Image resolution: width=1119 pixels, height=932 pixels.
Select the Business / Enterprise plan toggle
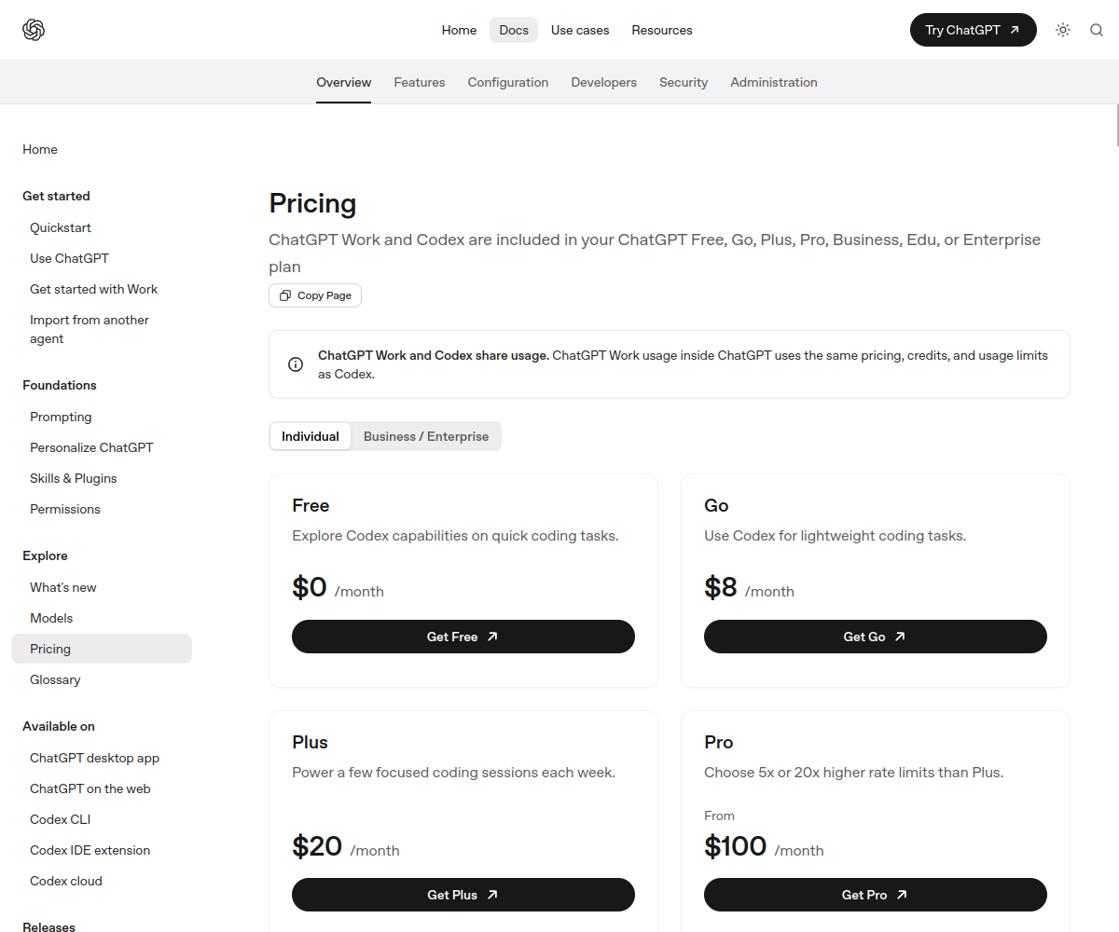click(426, 436)
